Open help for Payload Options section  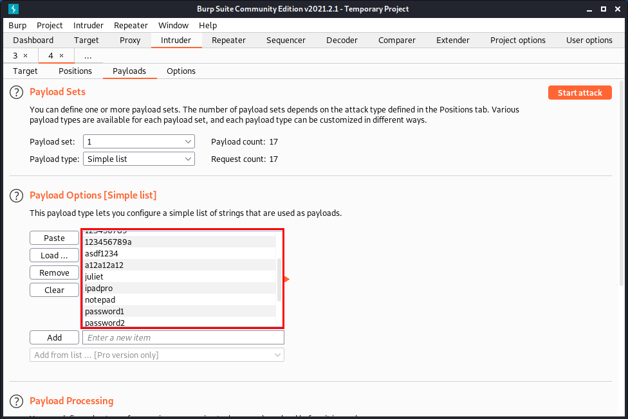pyautogui.click(x=17, y=196)
